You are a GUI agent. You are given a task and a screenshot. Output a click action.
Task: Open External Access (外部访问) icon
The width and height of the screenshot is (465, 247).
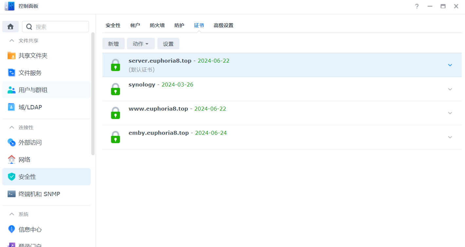coord(11,142)
